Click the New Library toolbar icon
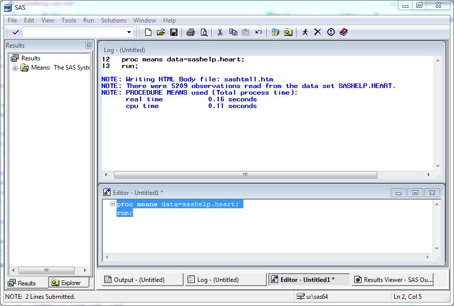Screen dimensions: 454x306 click(x=276, y=32)
